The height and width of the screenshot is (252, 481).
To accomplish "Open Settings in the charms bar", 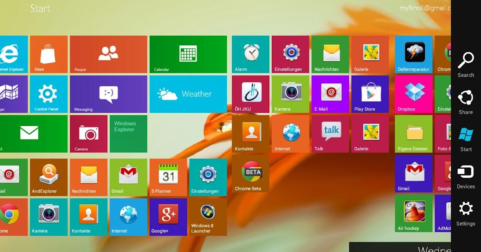I will 466,214.
